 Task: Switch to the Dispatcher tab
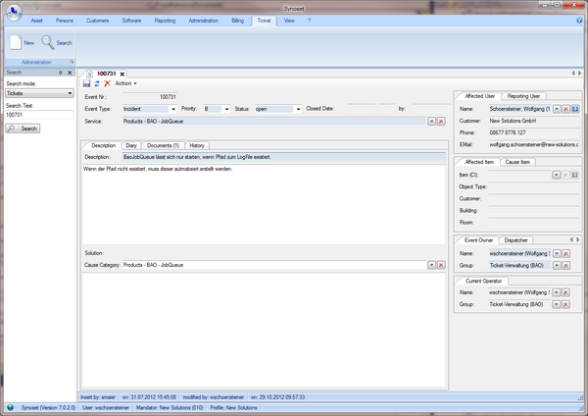(515, 240)
